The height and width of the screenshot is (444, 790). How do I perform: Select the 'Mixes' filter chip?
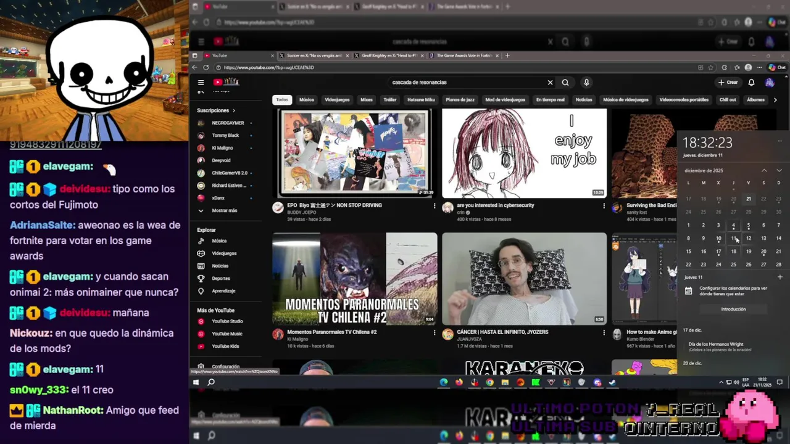(x=367, y=99)
